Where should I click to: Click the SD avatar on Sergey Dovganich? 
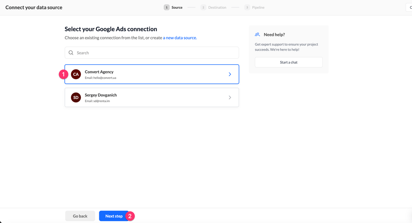coord(76,97)
